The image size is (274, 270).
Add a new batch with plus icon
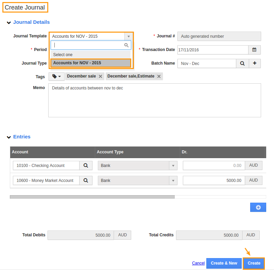(255, 63)
